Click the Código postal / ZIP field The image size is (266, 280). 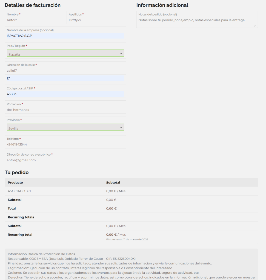click(65, 94)
